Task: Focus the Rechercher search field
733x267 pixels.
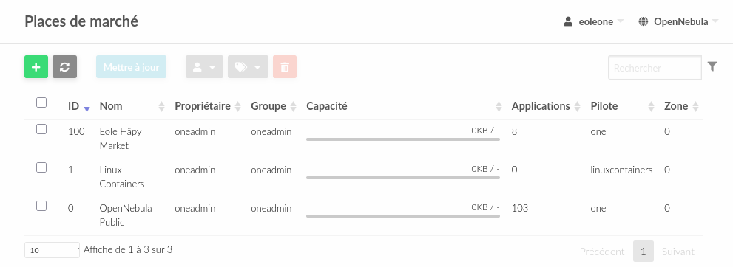Action: 655,68
